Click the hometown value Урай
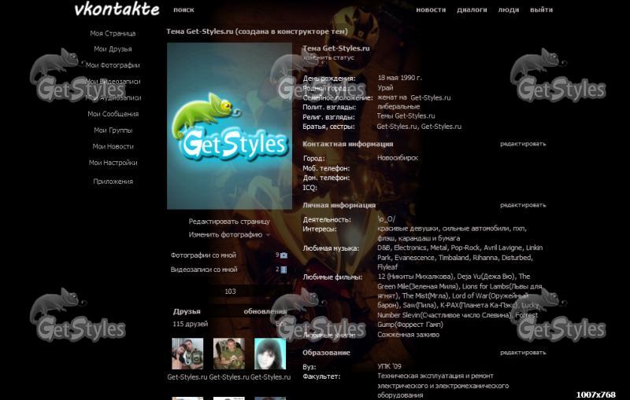The image size is (630, 400). click(385, 88)
